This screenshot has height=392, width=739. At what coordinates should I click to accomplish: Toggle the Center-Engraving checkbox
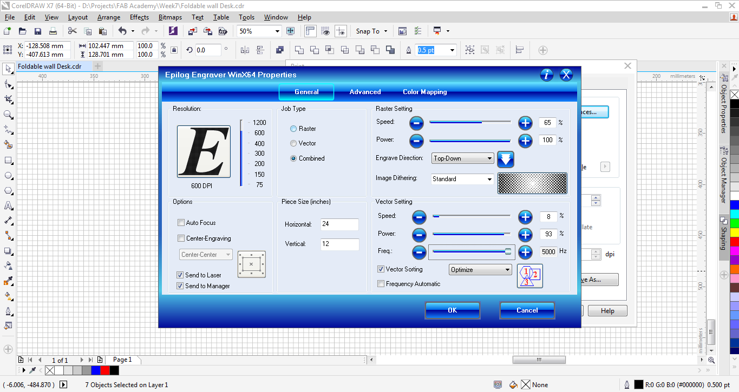(181, 238)
